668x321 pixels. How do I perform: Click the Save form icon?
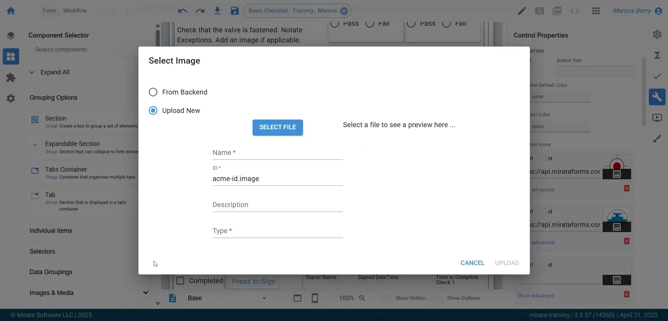click(234, 11)
